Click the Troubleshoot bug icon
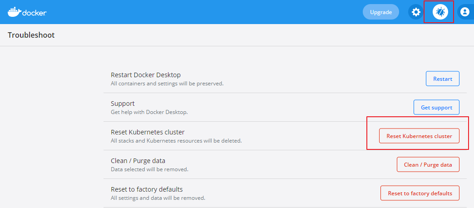The width and height of the screenshot is (474, 208). (x=439, y=12)
